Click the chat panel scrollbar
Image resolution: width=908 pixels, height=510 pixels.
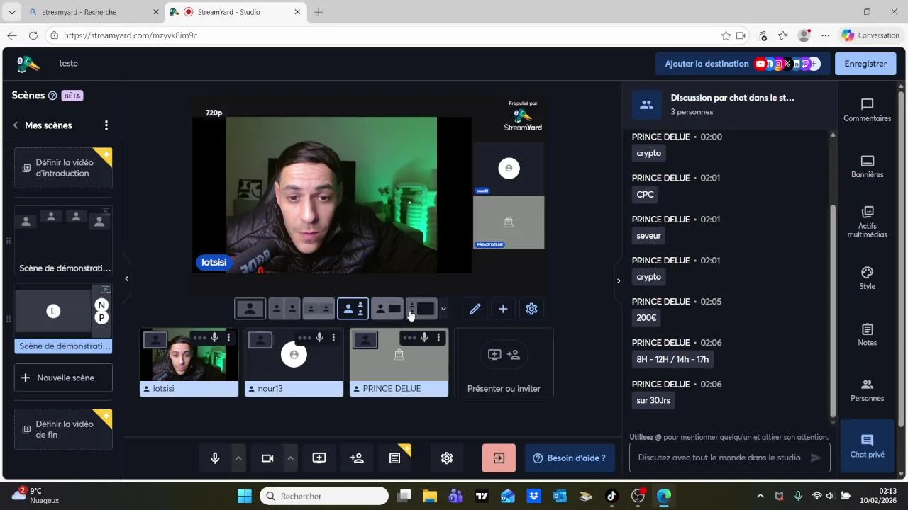834,312
